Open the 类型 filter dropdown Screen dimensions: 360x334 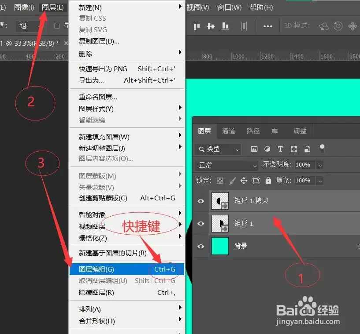tap(218, 149)
